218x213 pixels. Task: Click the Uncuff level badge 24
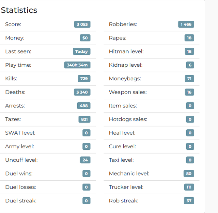[85, 160]
